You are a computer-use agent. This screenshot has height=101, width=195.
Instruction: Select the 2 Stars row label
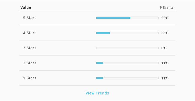(x=30, y=63)
